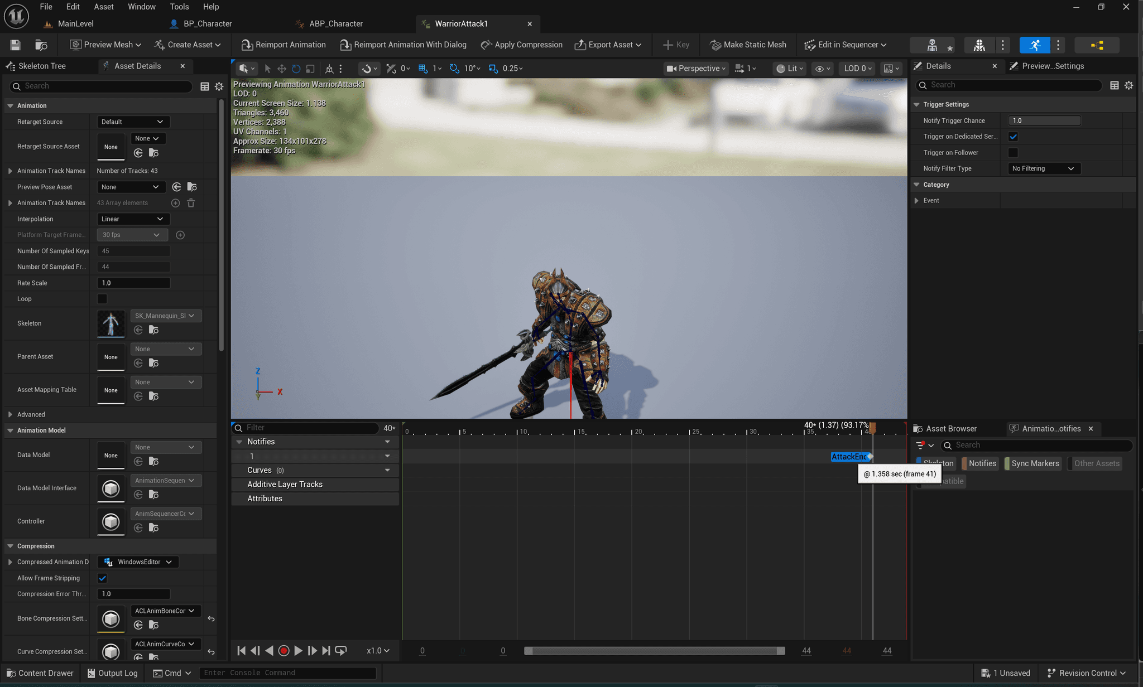Viewport: 1143px width, 687px height.
Task: Uncheck Trigger on Dedicated Server
Action: pos(1013,137)
